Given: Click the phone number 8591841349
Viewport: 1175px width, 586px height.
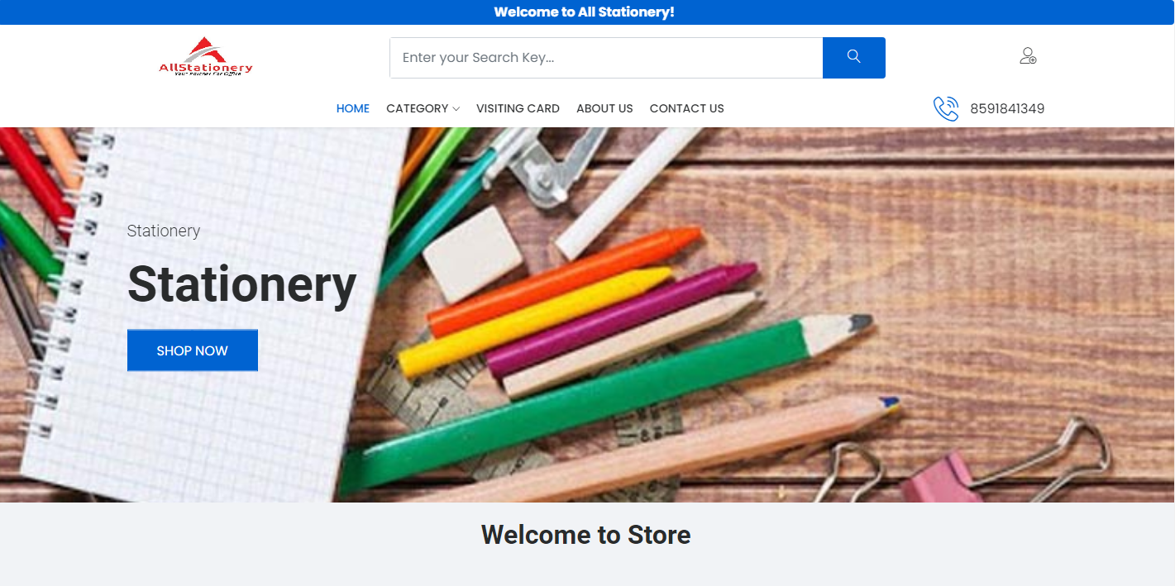Looking at the screenshot, I should pos(1007,109).
